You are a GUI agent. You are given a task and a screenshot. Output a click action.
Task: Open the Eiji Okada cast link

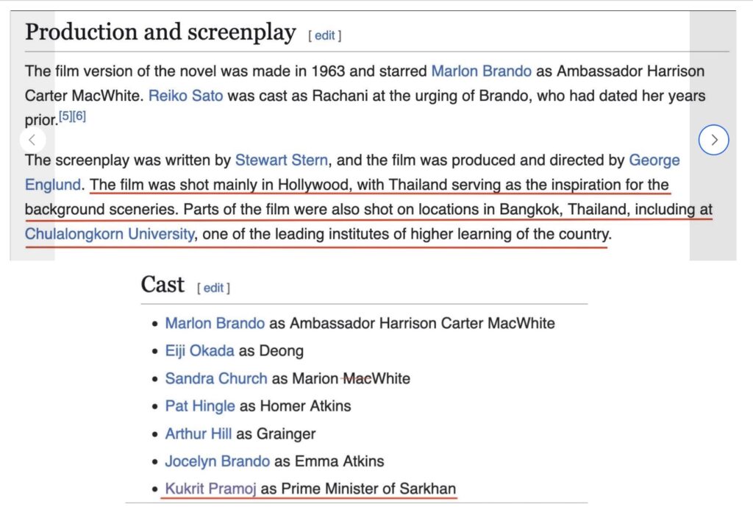199,351
